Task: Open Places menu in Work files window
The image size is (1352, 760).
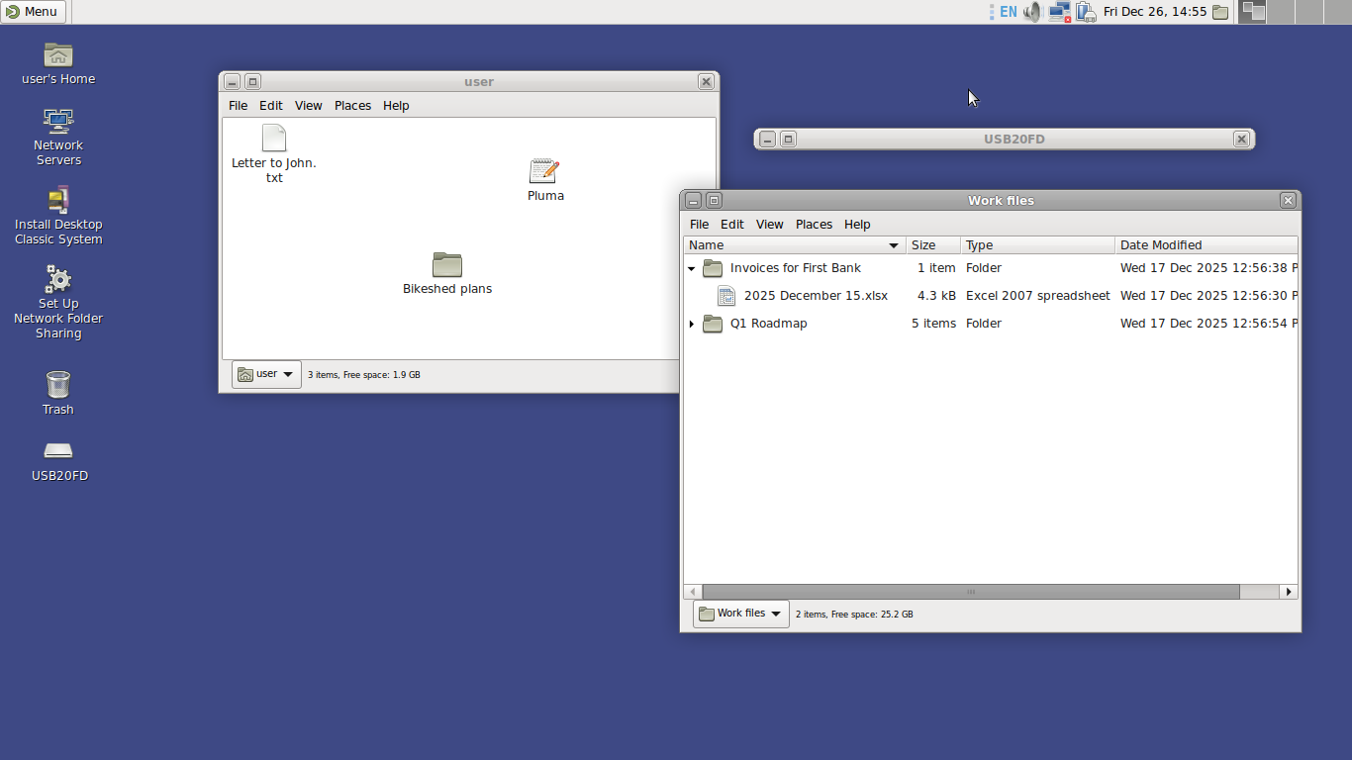Action: click(814, 225)
